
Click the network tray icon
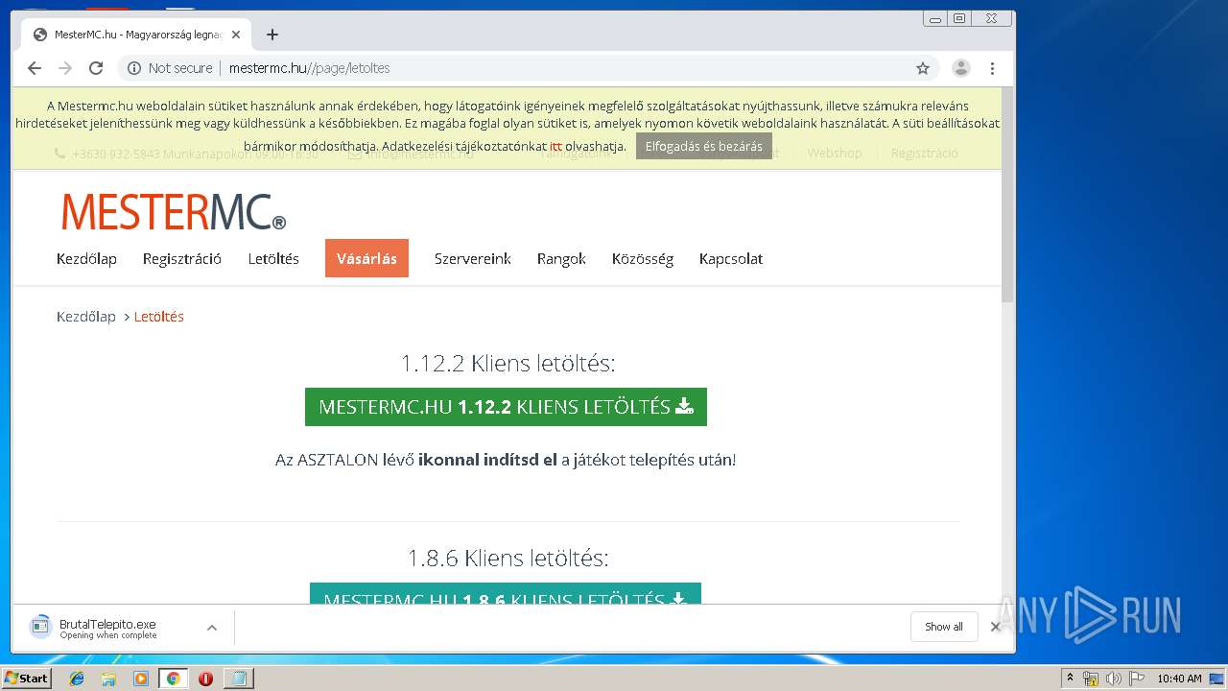coord(1091,679)
